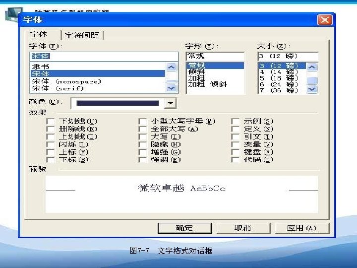
Task: Check the 增强 (G) option
Action: click(x=143, y=152)
